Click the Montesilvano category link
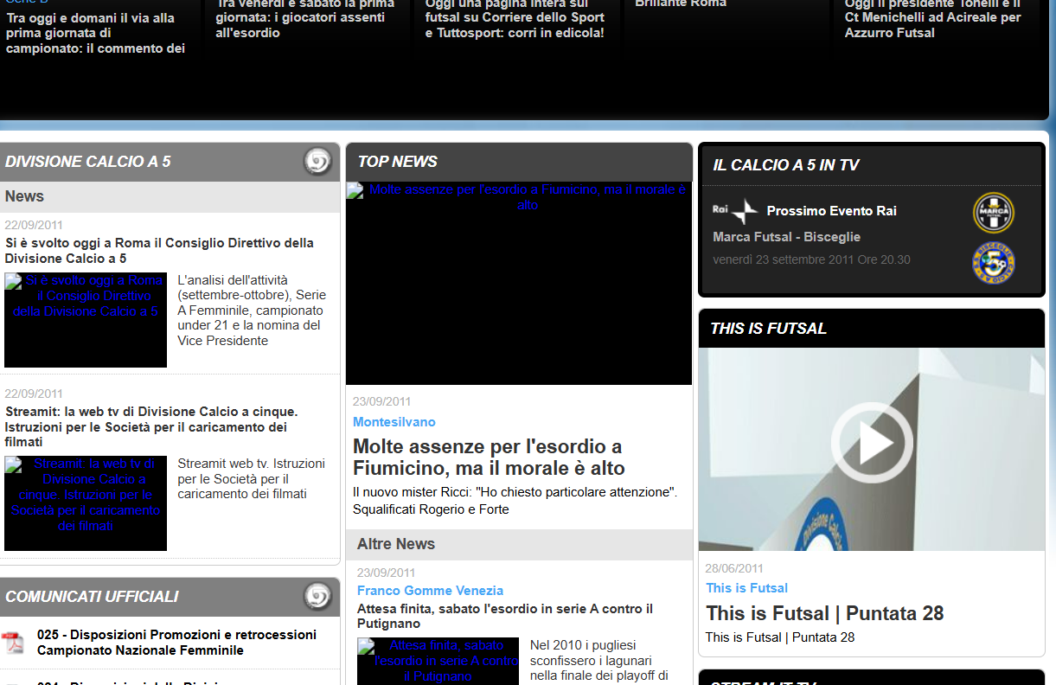Image resolution: width=1056 pixels, height=685 pixels. 394,422
